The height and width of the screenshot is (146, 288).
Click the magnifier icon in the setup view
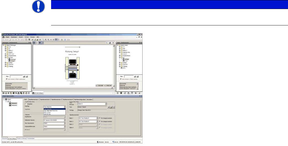(107, 43)
